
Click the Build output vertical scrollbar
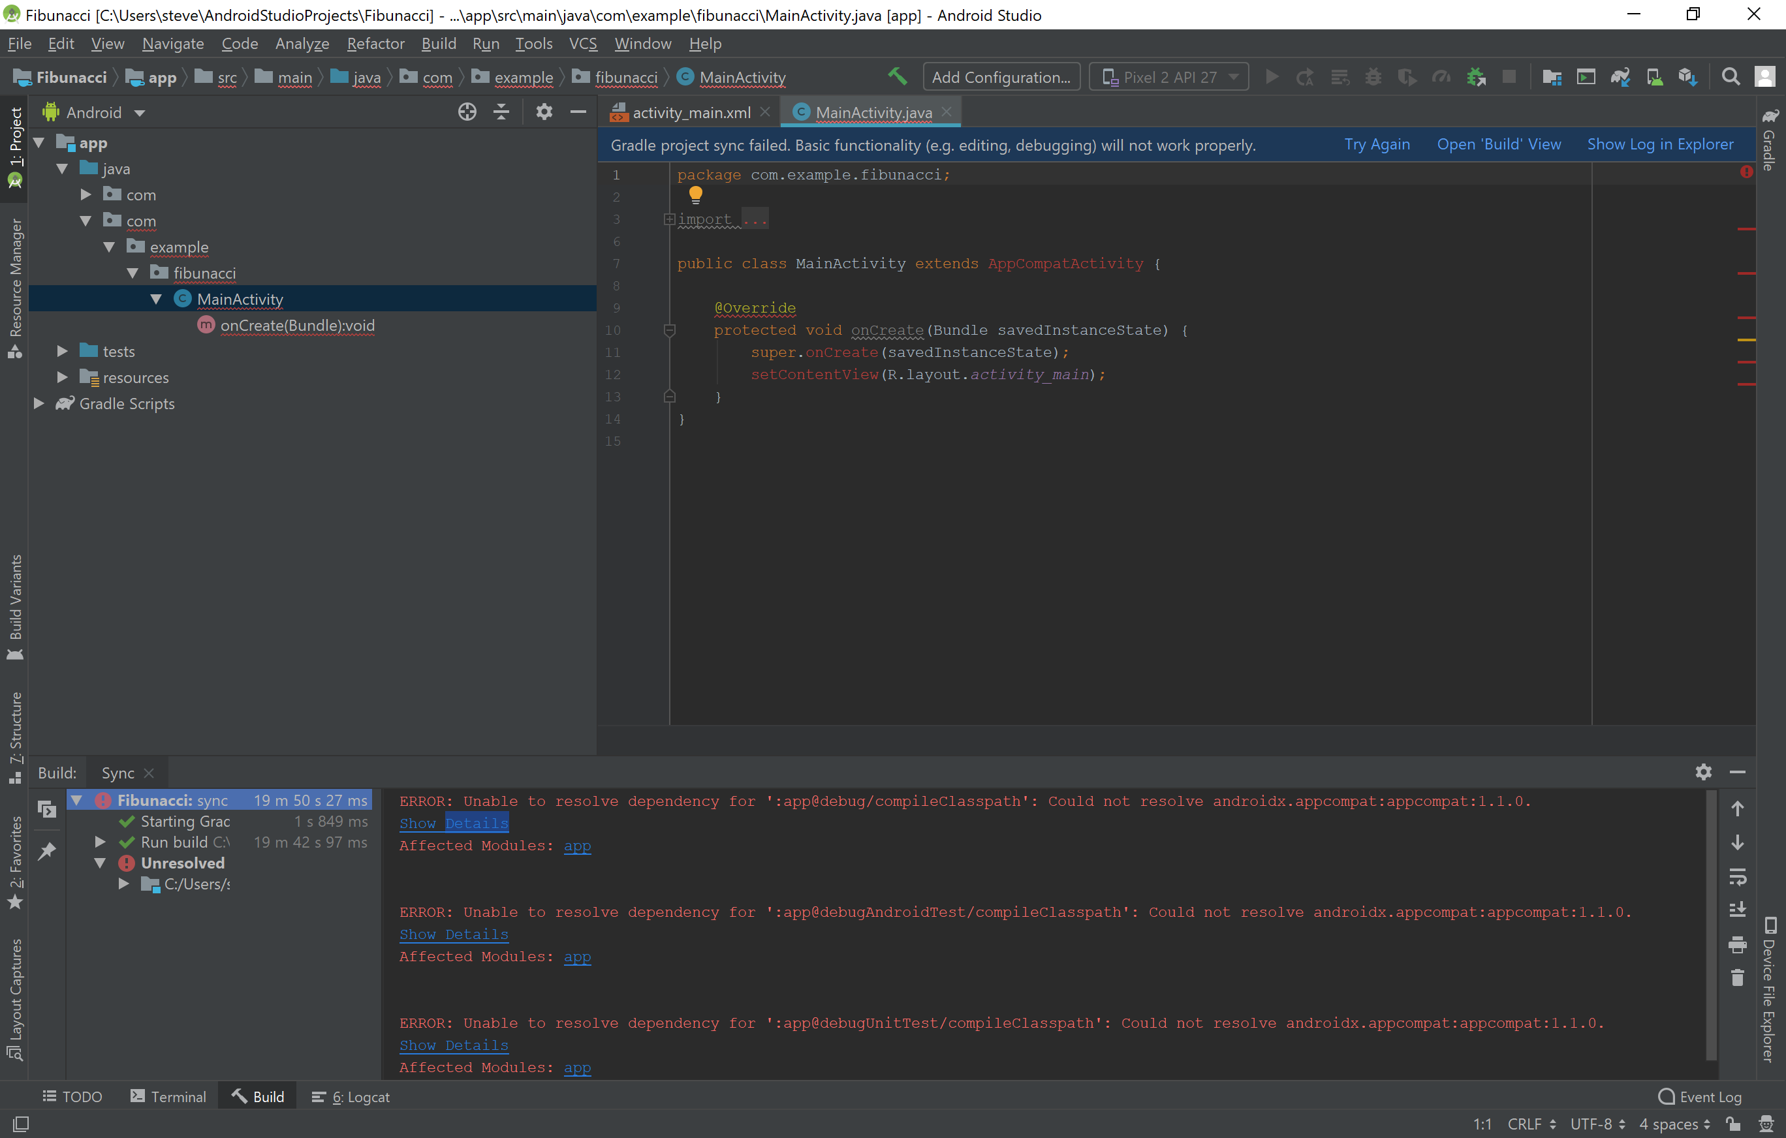tap(1711, 927)
